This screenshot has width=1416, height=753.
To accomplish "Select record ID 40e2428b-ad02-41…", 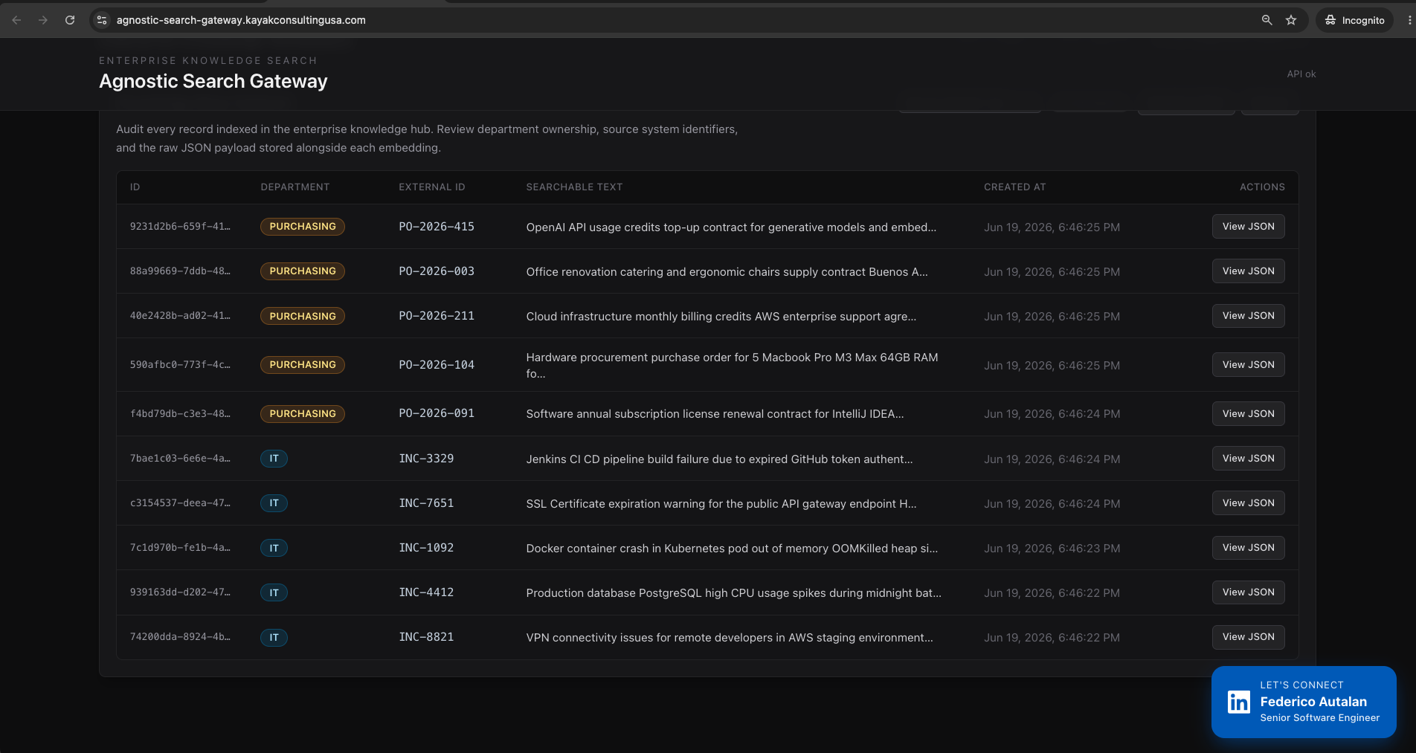I will pos(180,316).
